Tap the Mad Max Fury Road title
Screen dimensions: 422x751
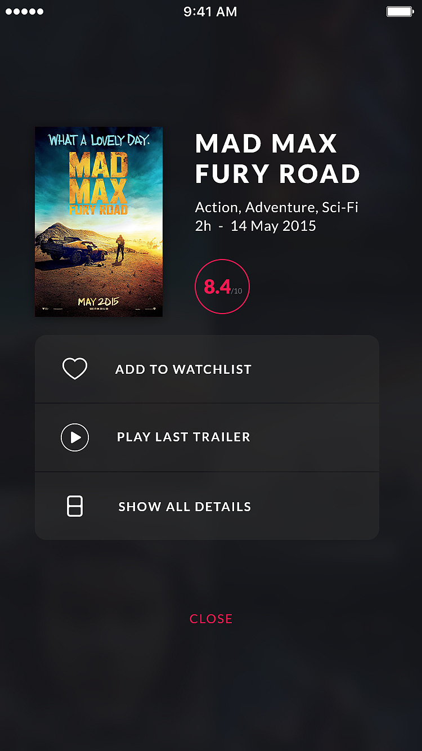pos(277,159)
